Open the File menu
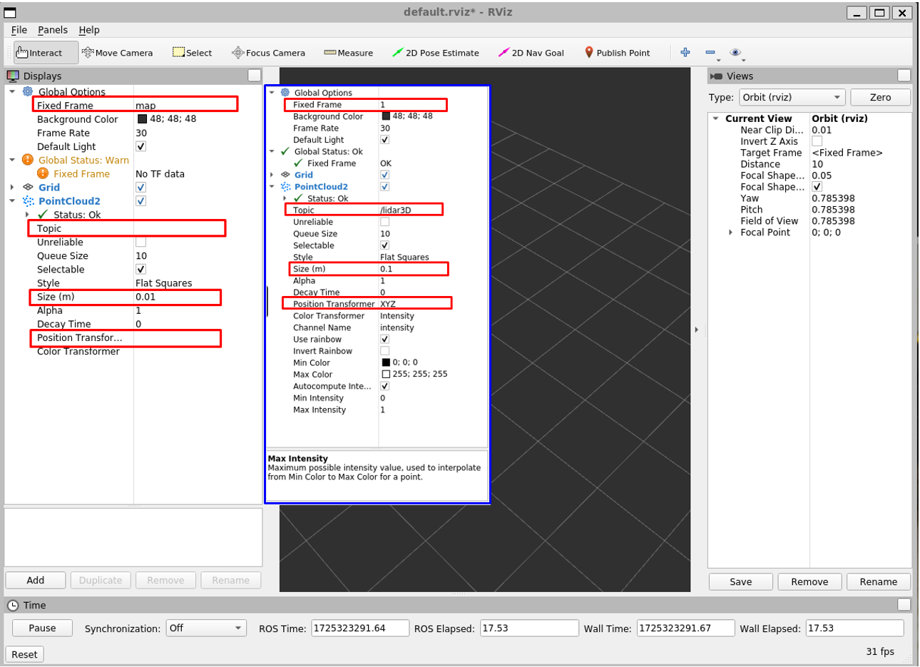Image resolution: width=920 pixels, height=667 pixels. pos(19,30)
